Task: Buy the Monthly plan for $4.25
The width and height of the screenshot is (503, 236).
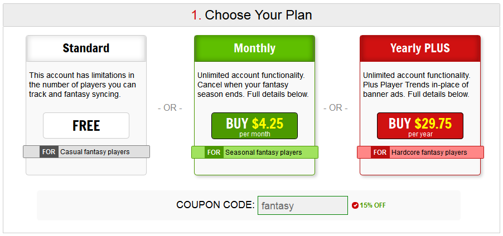Action: (x=254, y=126)
